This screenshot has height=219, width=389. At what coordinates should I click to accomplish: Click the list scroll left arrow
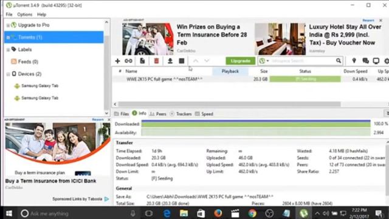click(x=115, y=104)
